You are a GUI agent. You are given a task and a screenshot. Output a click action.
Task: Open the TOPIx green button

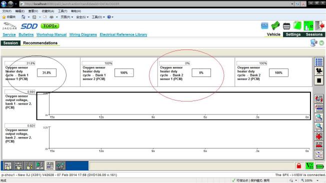pos(50,26)
